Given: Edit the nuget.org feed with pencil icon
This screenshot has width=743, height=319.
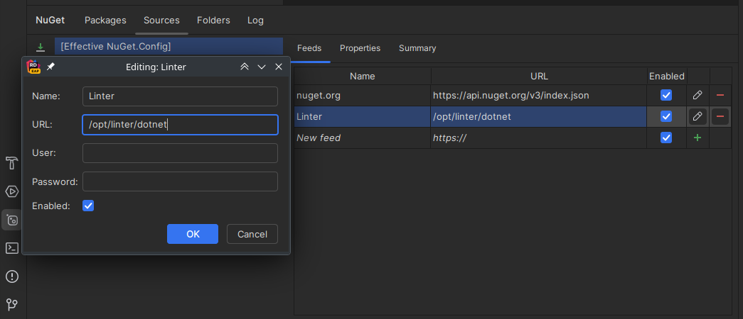Looking at the screenshot, I should [x=697, y=96].
